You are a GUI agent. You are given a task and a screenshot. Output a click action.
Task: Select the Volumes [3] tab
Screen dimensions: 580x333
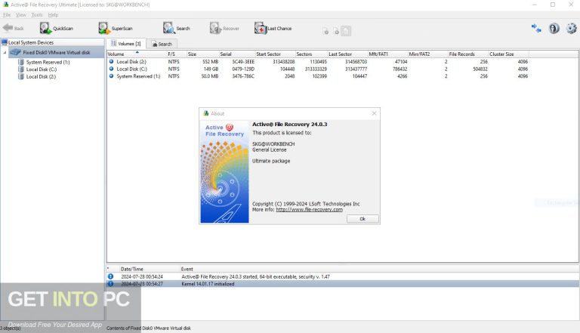click(x=126, y=44)
